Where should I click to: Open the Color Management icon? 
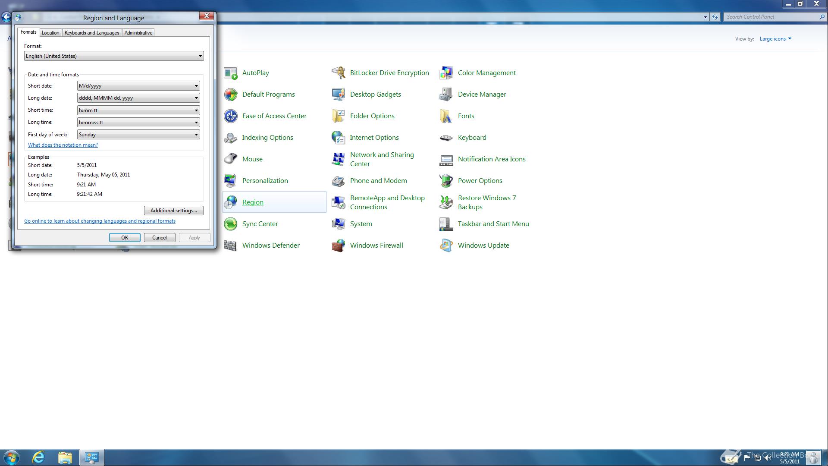click(x=446, y=73)
